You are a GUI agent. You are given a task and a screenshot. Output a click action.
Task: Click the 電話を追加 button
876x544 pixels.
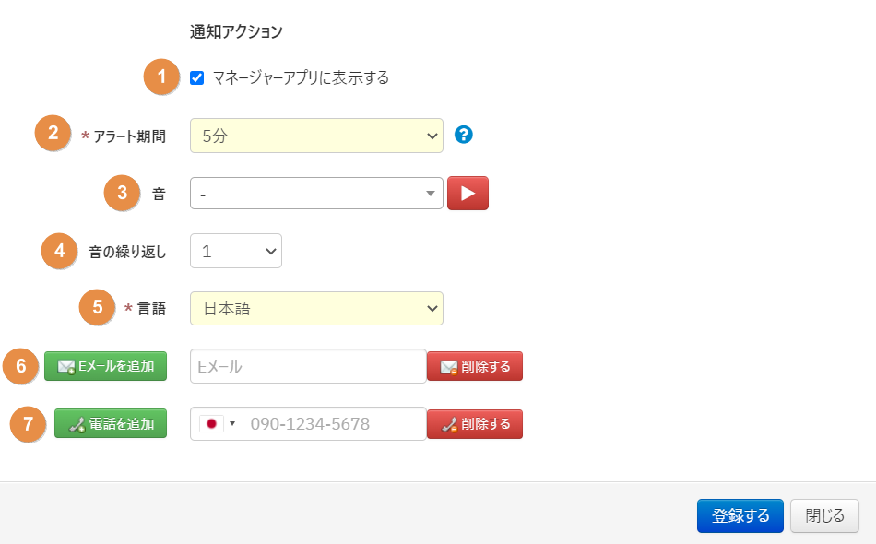[x=111, y=424]
